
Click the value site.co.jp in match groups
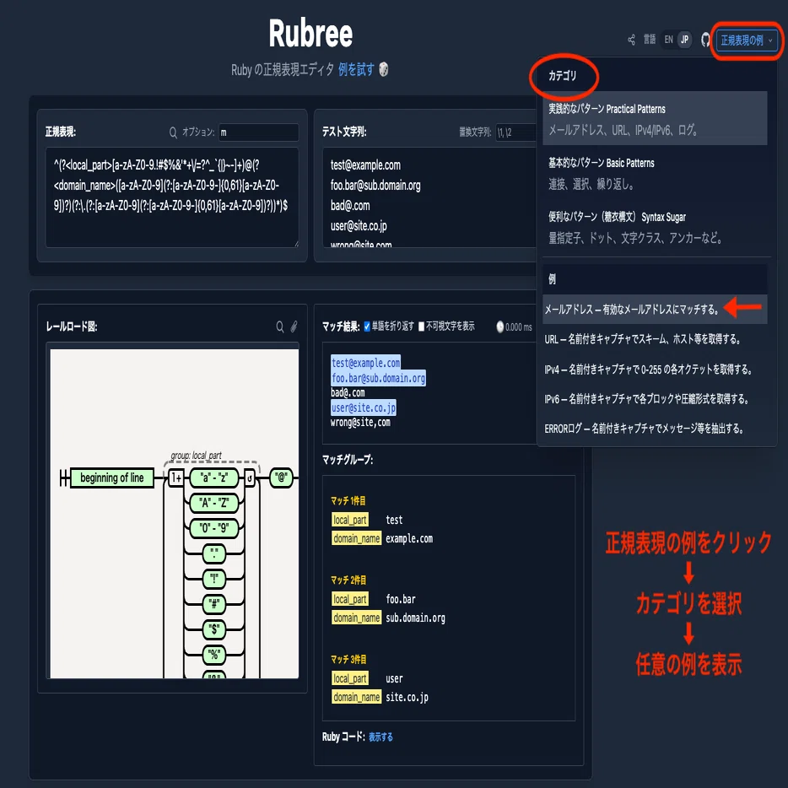407,698
